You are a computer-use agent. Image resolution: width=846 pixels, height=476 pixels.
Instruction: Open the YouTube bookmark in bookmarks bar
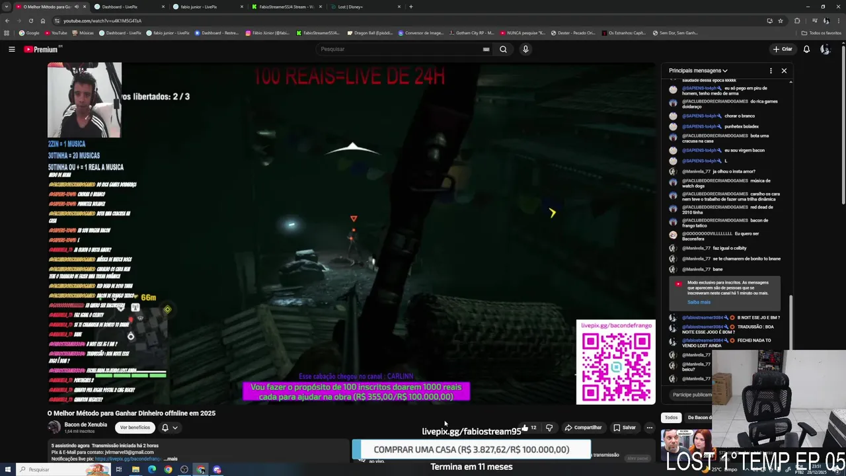56,33
